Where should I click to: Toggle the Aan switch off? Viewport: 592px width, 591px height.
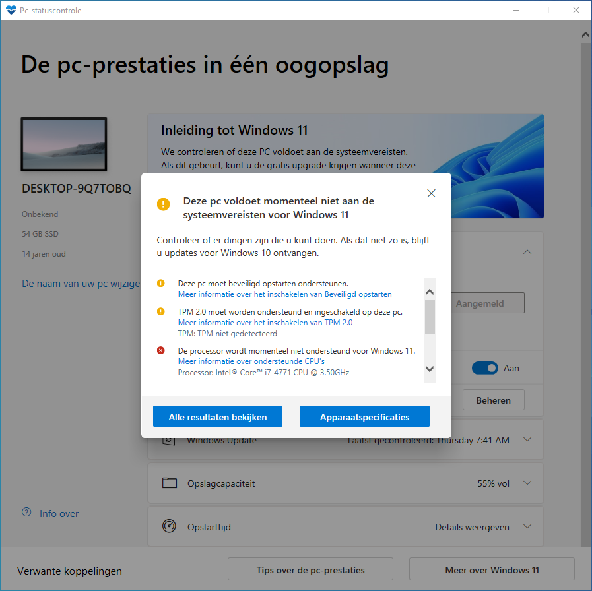pyautogui.click(x=484, y=368)
